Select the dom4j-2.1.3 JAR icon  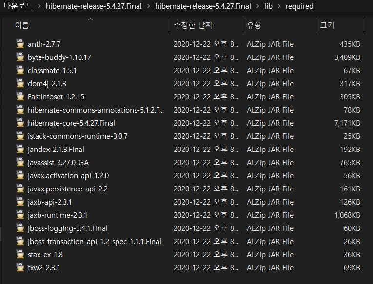(x=20, y=83)
